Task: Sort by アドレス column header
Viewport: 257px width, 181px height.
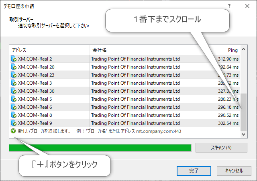Action: click(x=50, y=50)
